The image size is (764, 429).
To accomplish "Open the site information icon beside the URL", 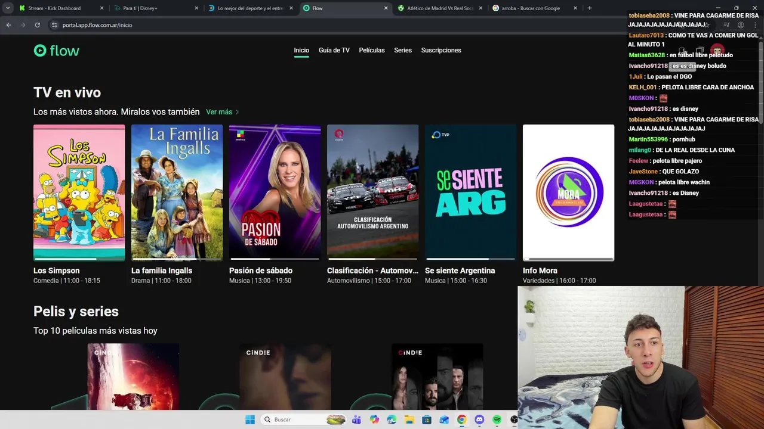I will pos(54,25).
